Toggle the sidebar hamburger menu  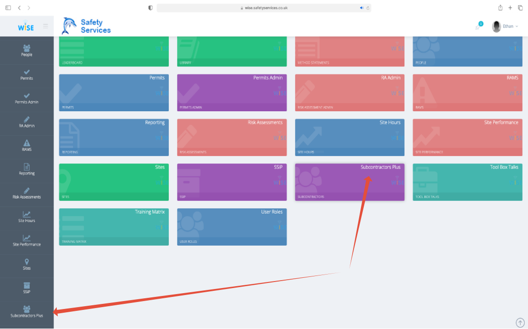click(46, 26)
